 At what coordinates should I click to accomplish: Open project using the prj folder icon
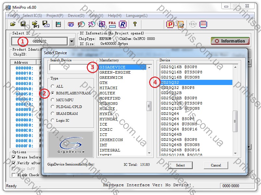[x=35, y=24]
